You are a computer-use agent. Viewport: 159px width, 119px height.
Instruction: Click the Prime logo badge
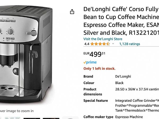coord(90,62)
